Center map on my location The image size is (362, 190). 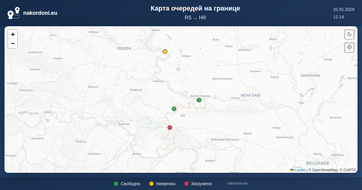349,47
